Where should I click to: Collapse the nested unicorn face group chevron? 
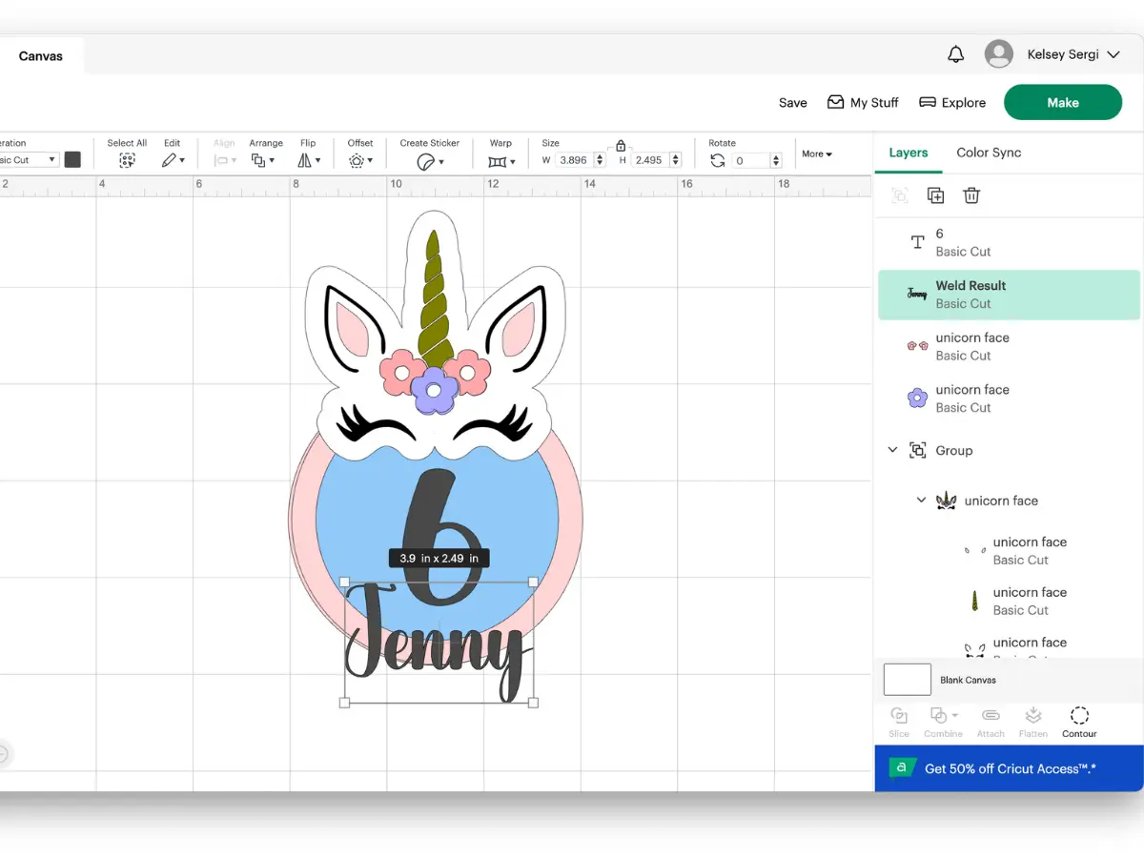921,500
